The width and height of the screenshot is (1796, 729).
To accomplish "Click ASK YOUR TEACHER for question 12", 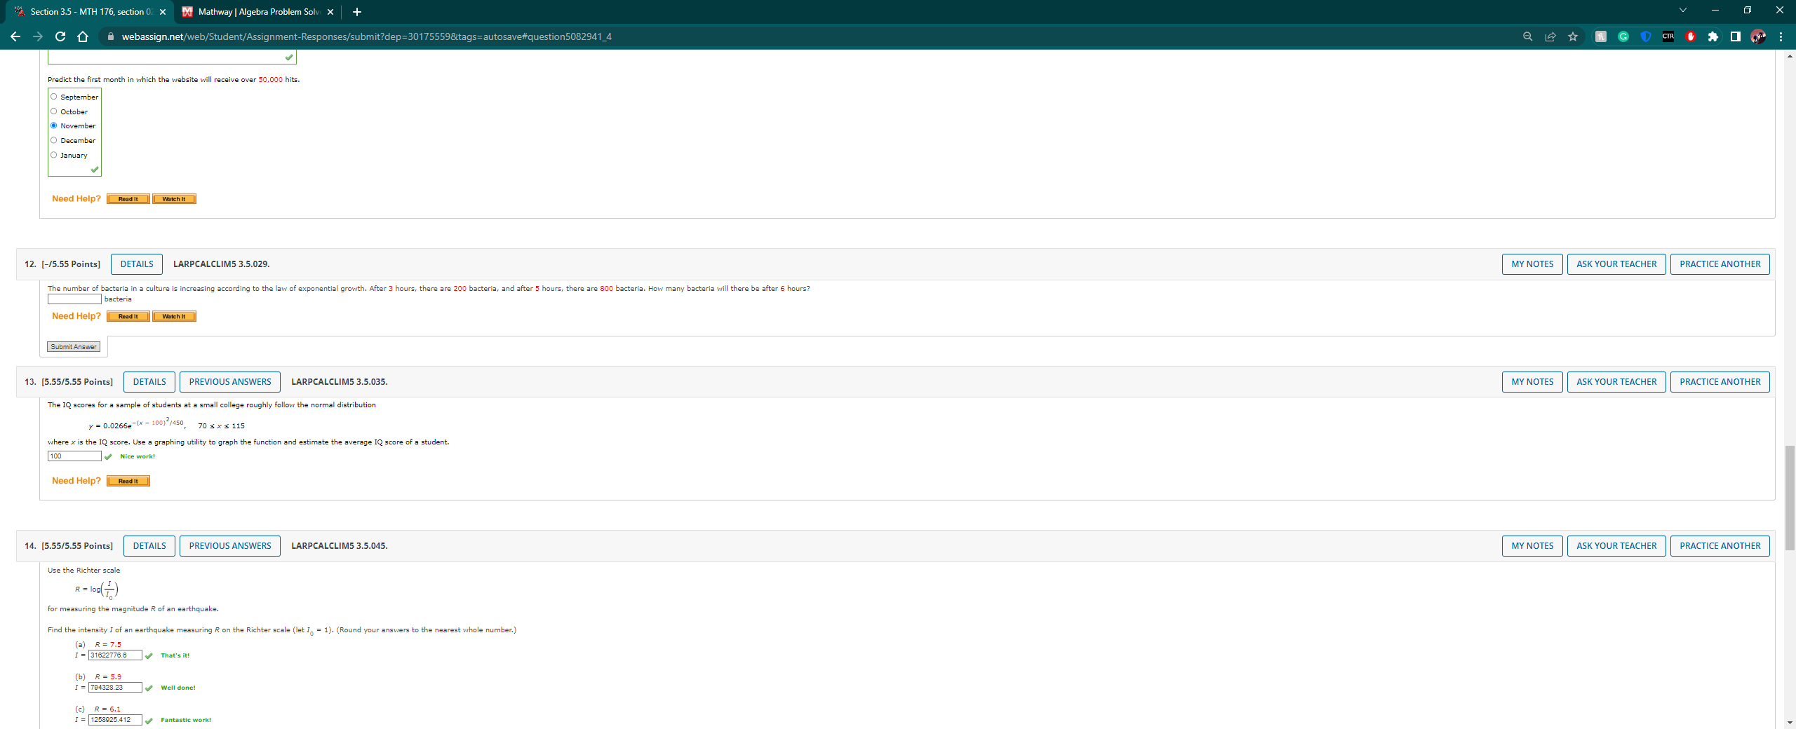I will click(x=1616, y=264).
